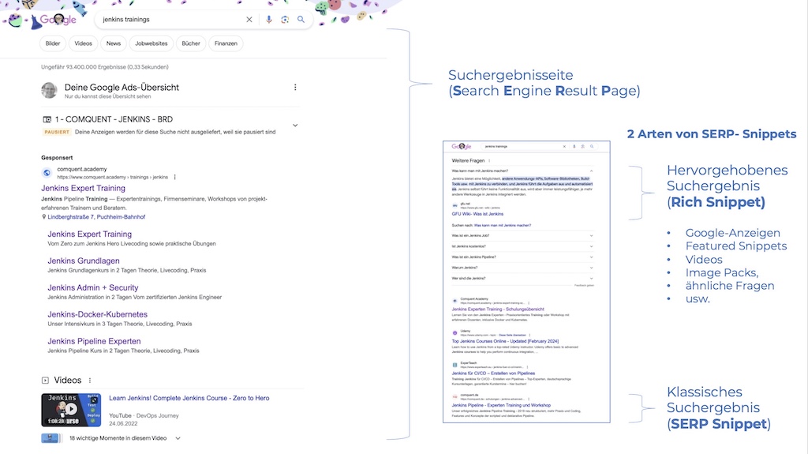Open the Jenkins-Docker-Kubernetes sitelink
This screenshot has width=808, height=454.
coord(97,314)
